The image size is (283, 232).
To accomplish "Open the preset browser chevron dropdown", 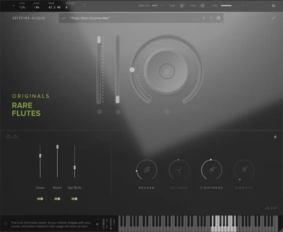I will (x=64, y=18).
